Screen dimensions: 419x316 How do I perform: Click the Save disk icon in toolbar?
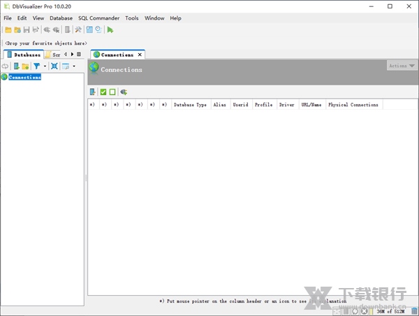pyautogui.click(x=27, y=30)
